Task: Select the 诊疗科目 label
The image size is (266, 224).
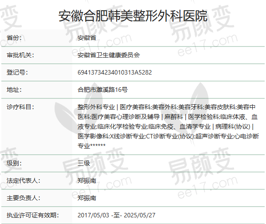Action: 20,107
